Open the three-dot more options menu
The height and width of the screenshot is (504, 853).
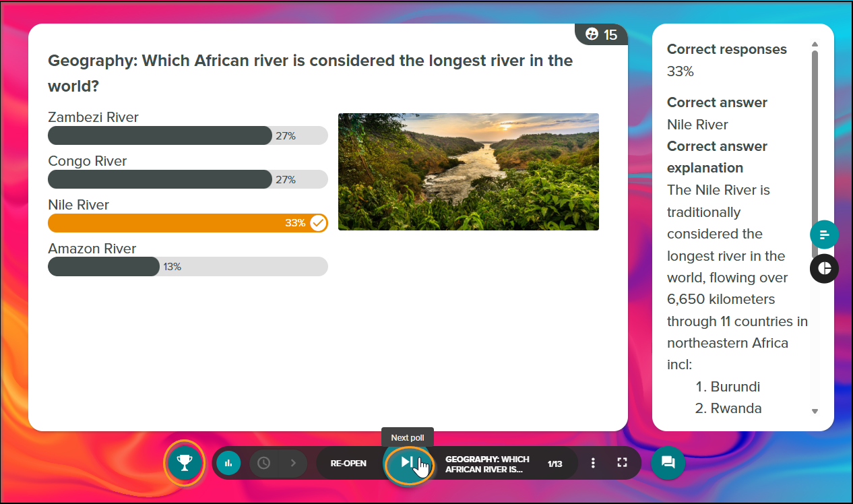[x=593, y=463]
